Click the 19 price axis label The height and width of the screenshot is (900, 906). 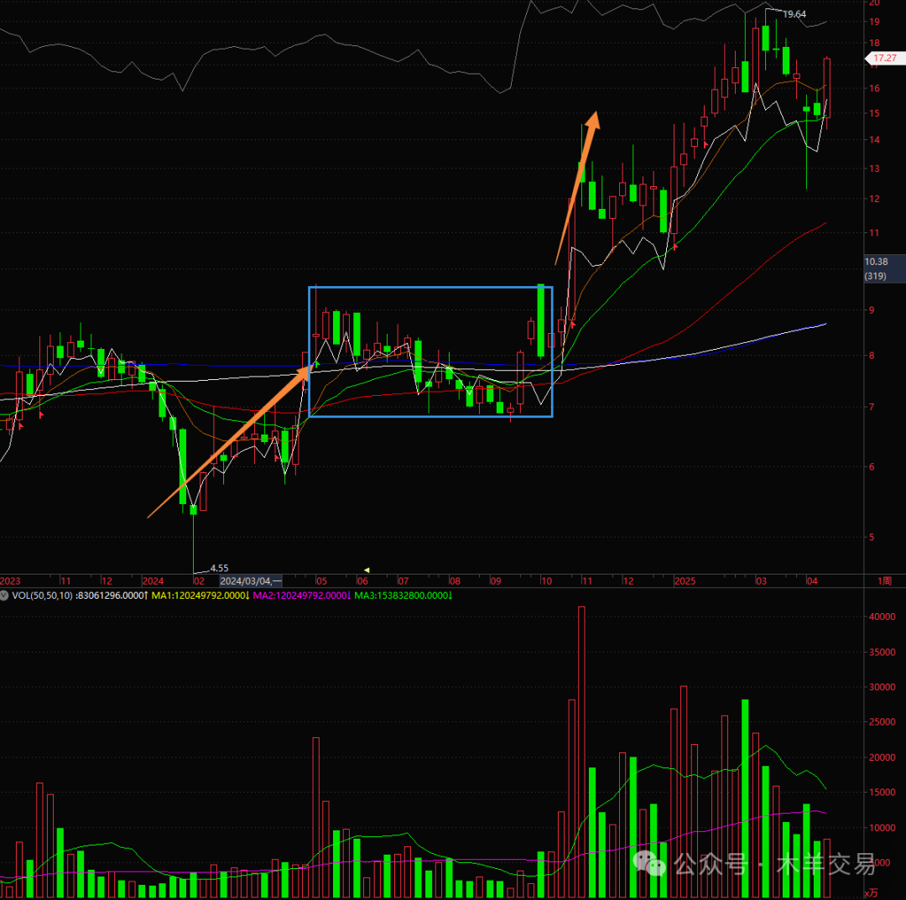pyautogui.click(x=874, y=22)
